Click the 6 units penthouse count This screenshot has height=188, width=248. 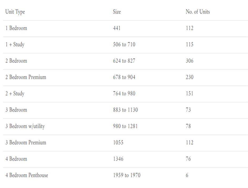pyautogui.click(x=187, y=175)
